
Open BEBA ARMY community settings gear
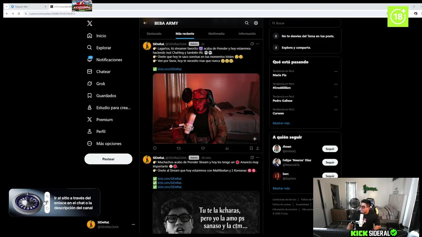point(256,23)
